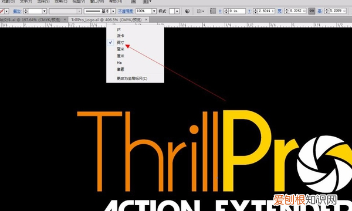
Task: Open the 样式 style dropdown arrow
Action: (177, 11)
